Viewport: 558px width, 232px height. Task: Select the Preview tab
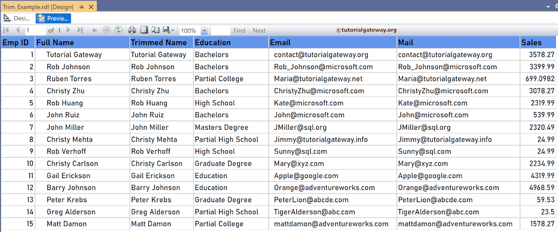[53, 18]
